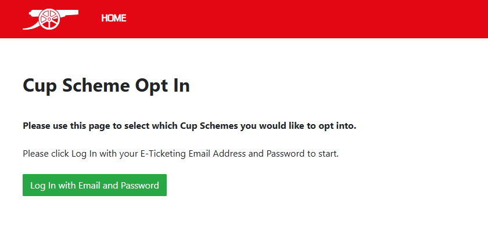Click the bold Cup Schemes instruction sentence

click(x=189, y=125)
